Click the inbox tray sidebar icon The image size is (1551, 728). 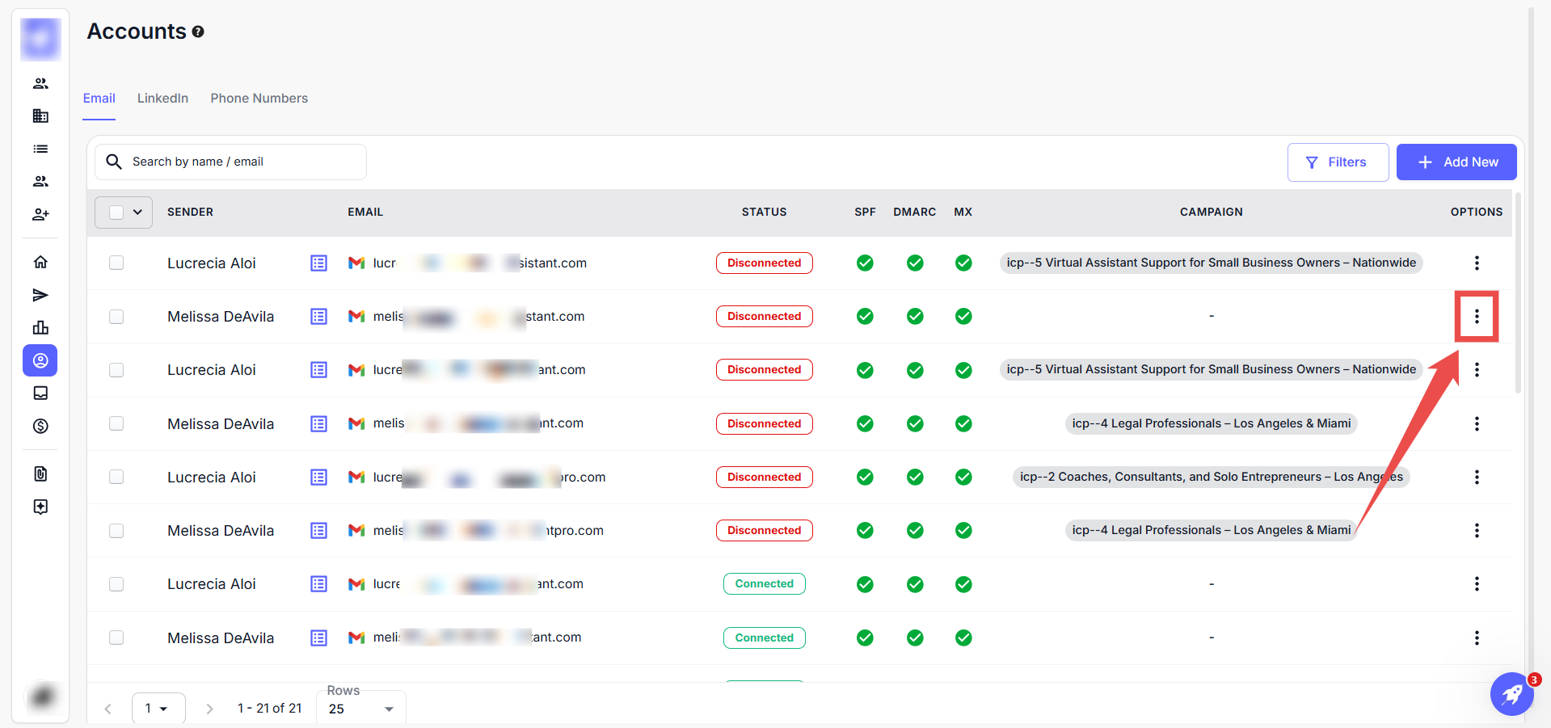40,393
